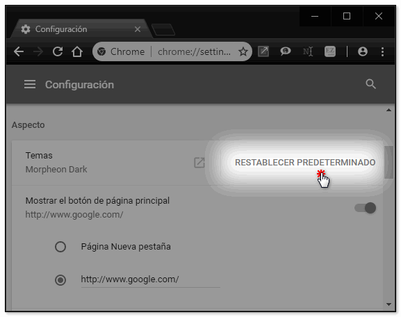Image resolution: width=401 pixels, height=317 pixels.
Task: Reload the settings page
Action: 58,51
